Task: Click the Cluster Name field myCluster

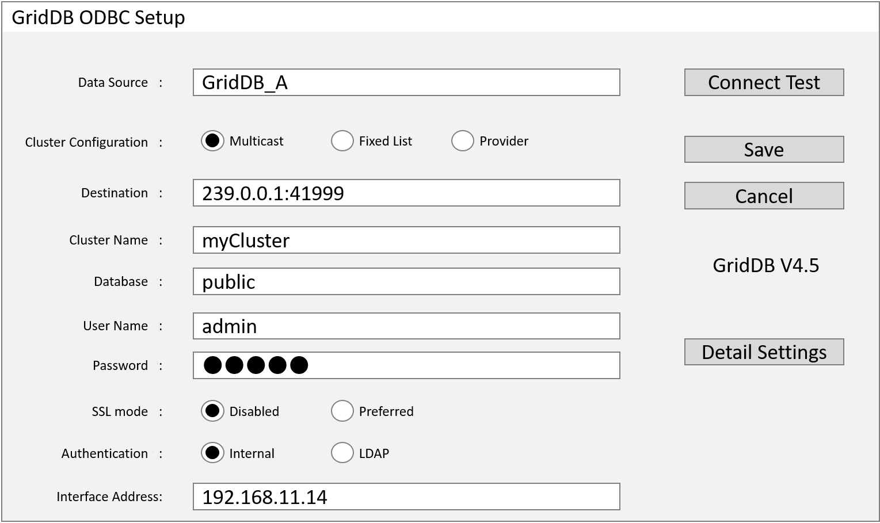Action: [x=406, y=240]
